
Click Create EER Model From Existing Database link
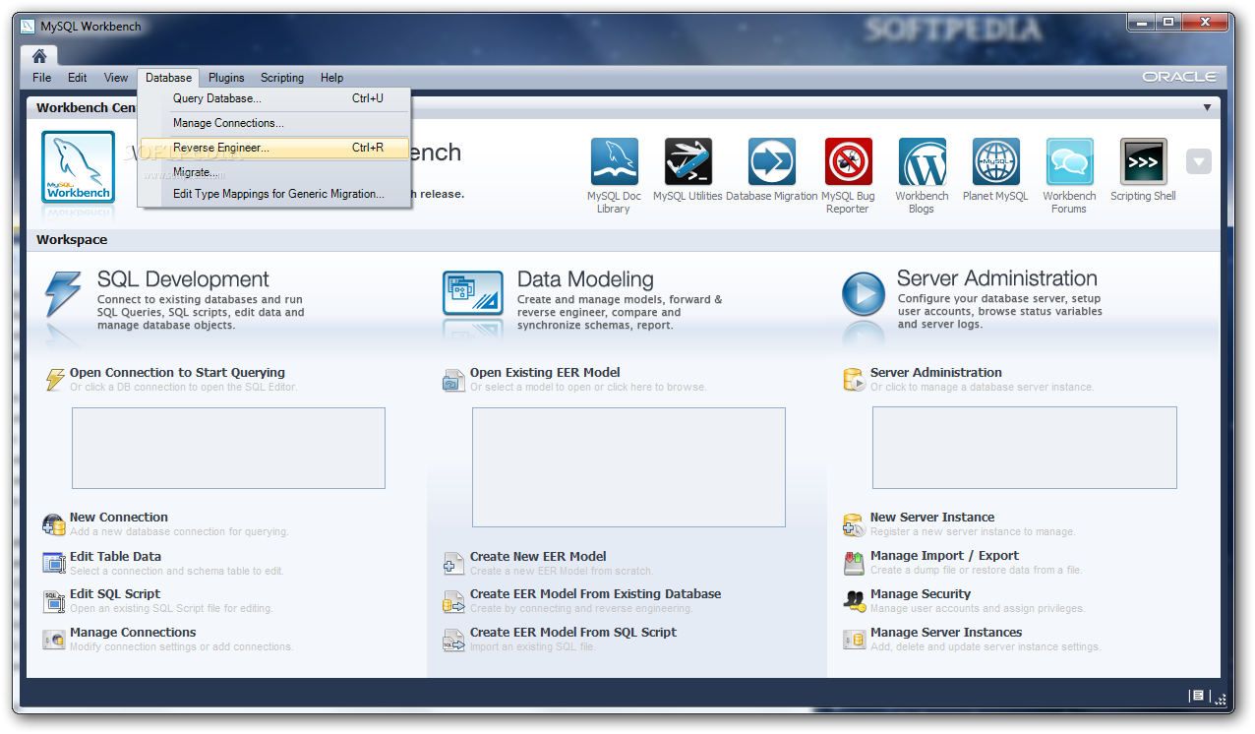[595, 594]
